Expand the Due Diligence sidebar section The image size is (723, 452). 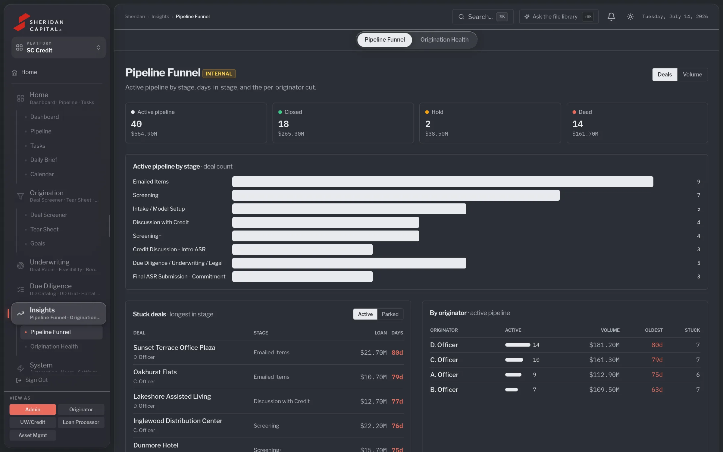59,289
